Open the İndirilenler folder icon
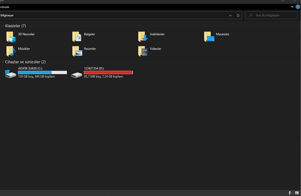This screenshot has width=301, height=196. pyautogui.click(x=143, y=37)
